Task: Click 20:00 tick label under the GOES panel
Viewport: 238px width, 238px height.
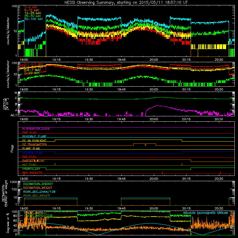Action: click(154, 119)
